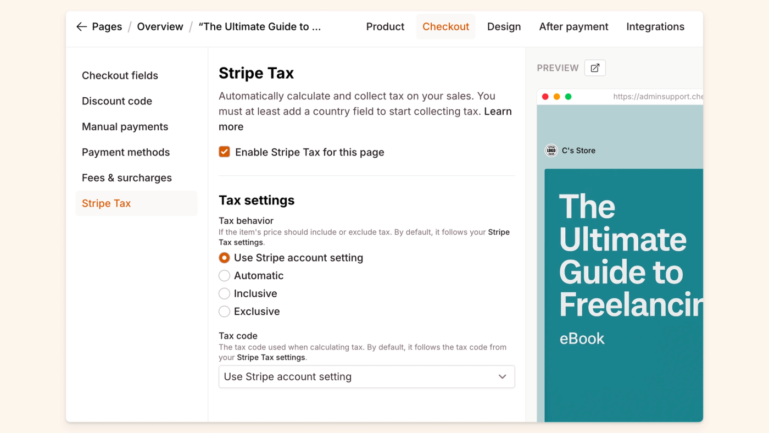This screenshot has width=769, height=433.
Task: Select the Automatic tax behavior option
Action: click(x=224, y=275)
